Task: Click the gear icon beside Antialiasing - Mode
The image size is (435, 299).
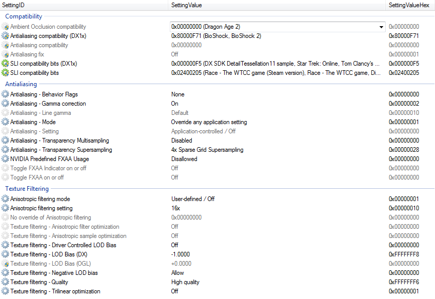Action: click(x=5, y=122)
